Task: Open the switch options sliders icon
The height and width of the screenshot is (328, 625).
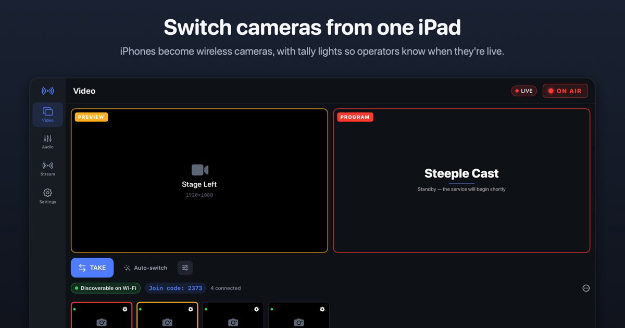Action: point(185,268)
